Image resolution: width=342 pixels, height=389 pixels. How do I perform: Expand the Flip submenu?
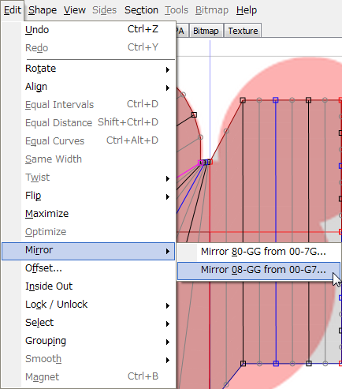coord(88,196)
